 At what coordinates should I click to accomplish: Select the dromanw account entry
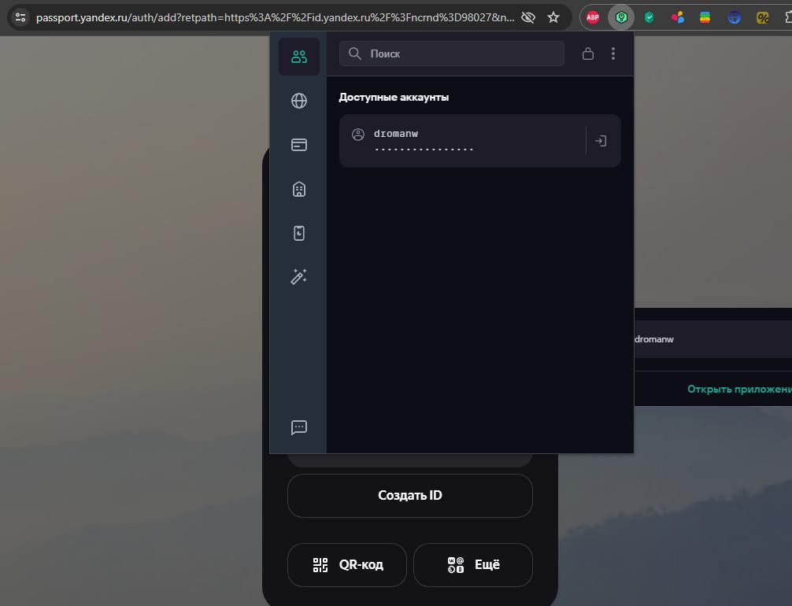pos(480,141)
